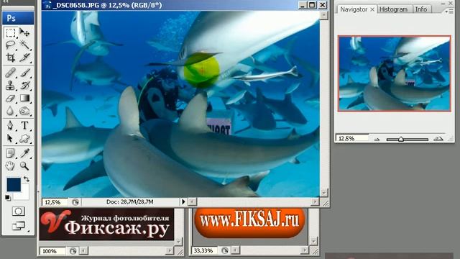Screen dimensions: 460x259
Task: Open the background color picker
Action: (x=24, y=194)
